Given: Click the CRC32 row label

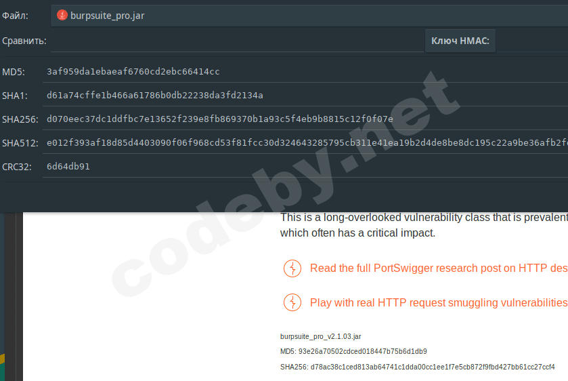Looking at the screenshot, I should click(x=17, y=167).
